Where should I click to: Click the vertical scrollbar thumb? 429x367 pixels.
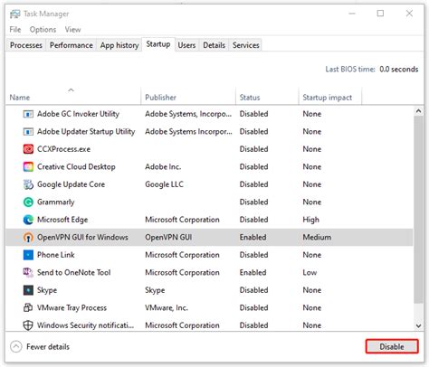coord(418,210)
